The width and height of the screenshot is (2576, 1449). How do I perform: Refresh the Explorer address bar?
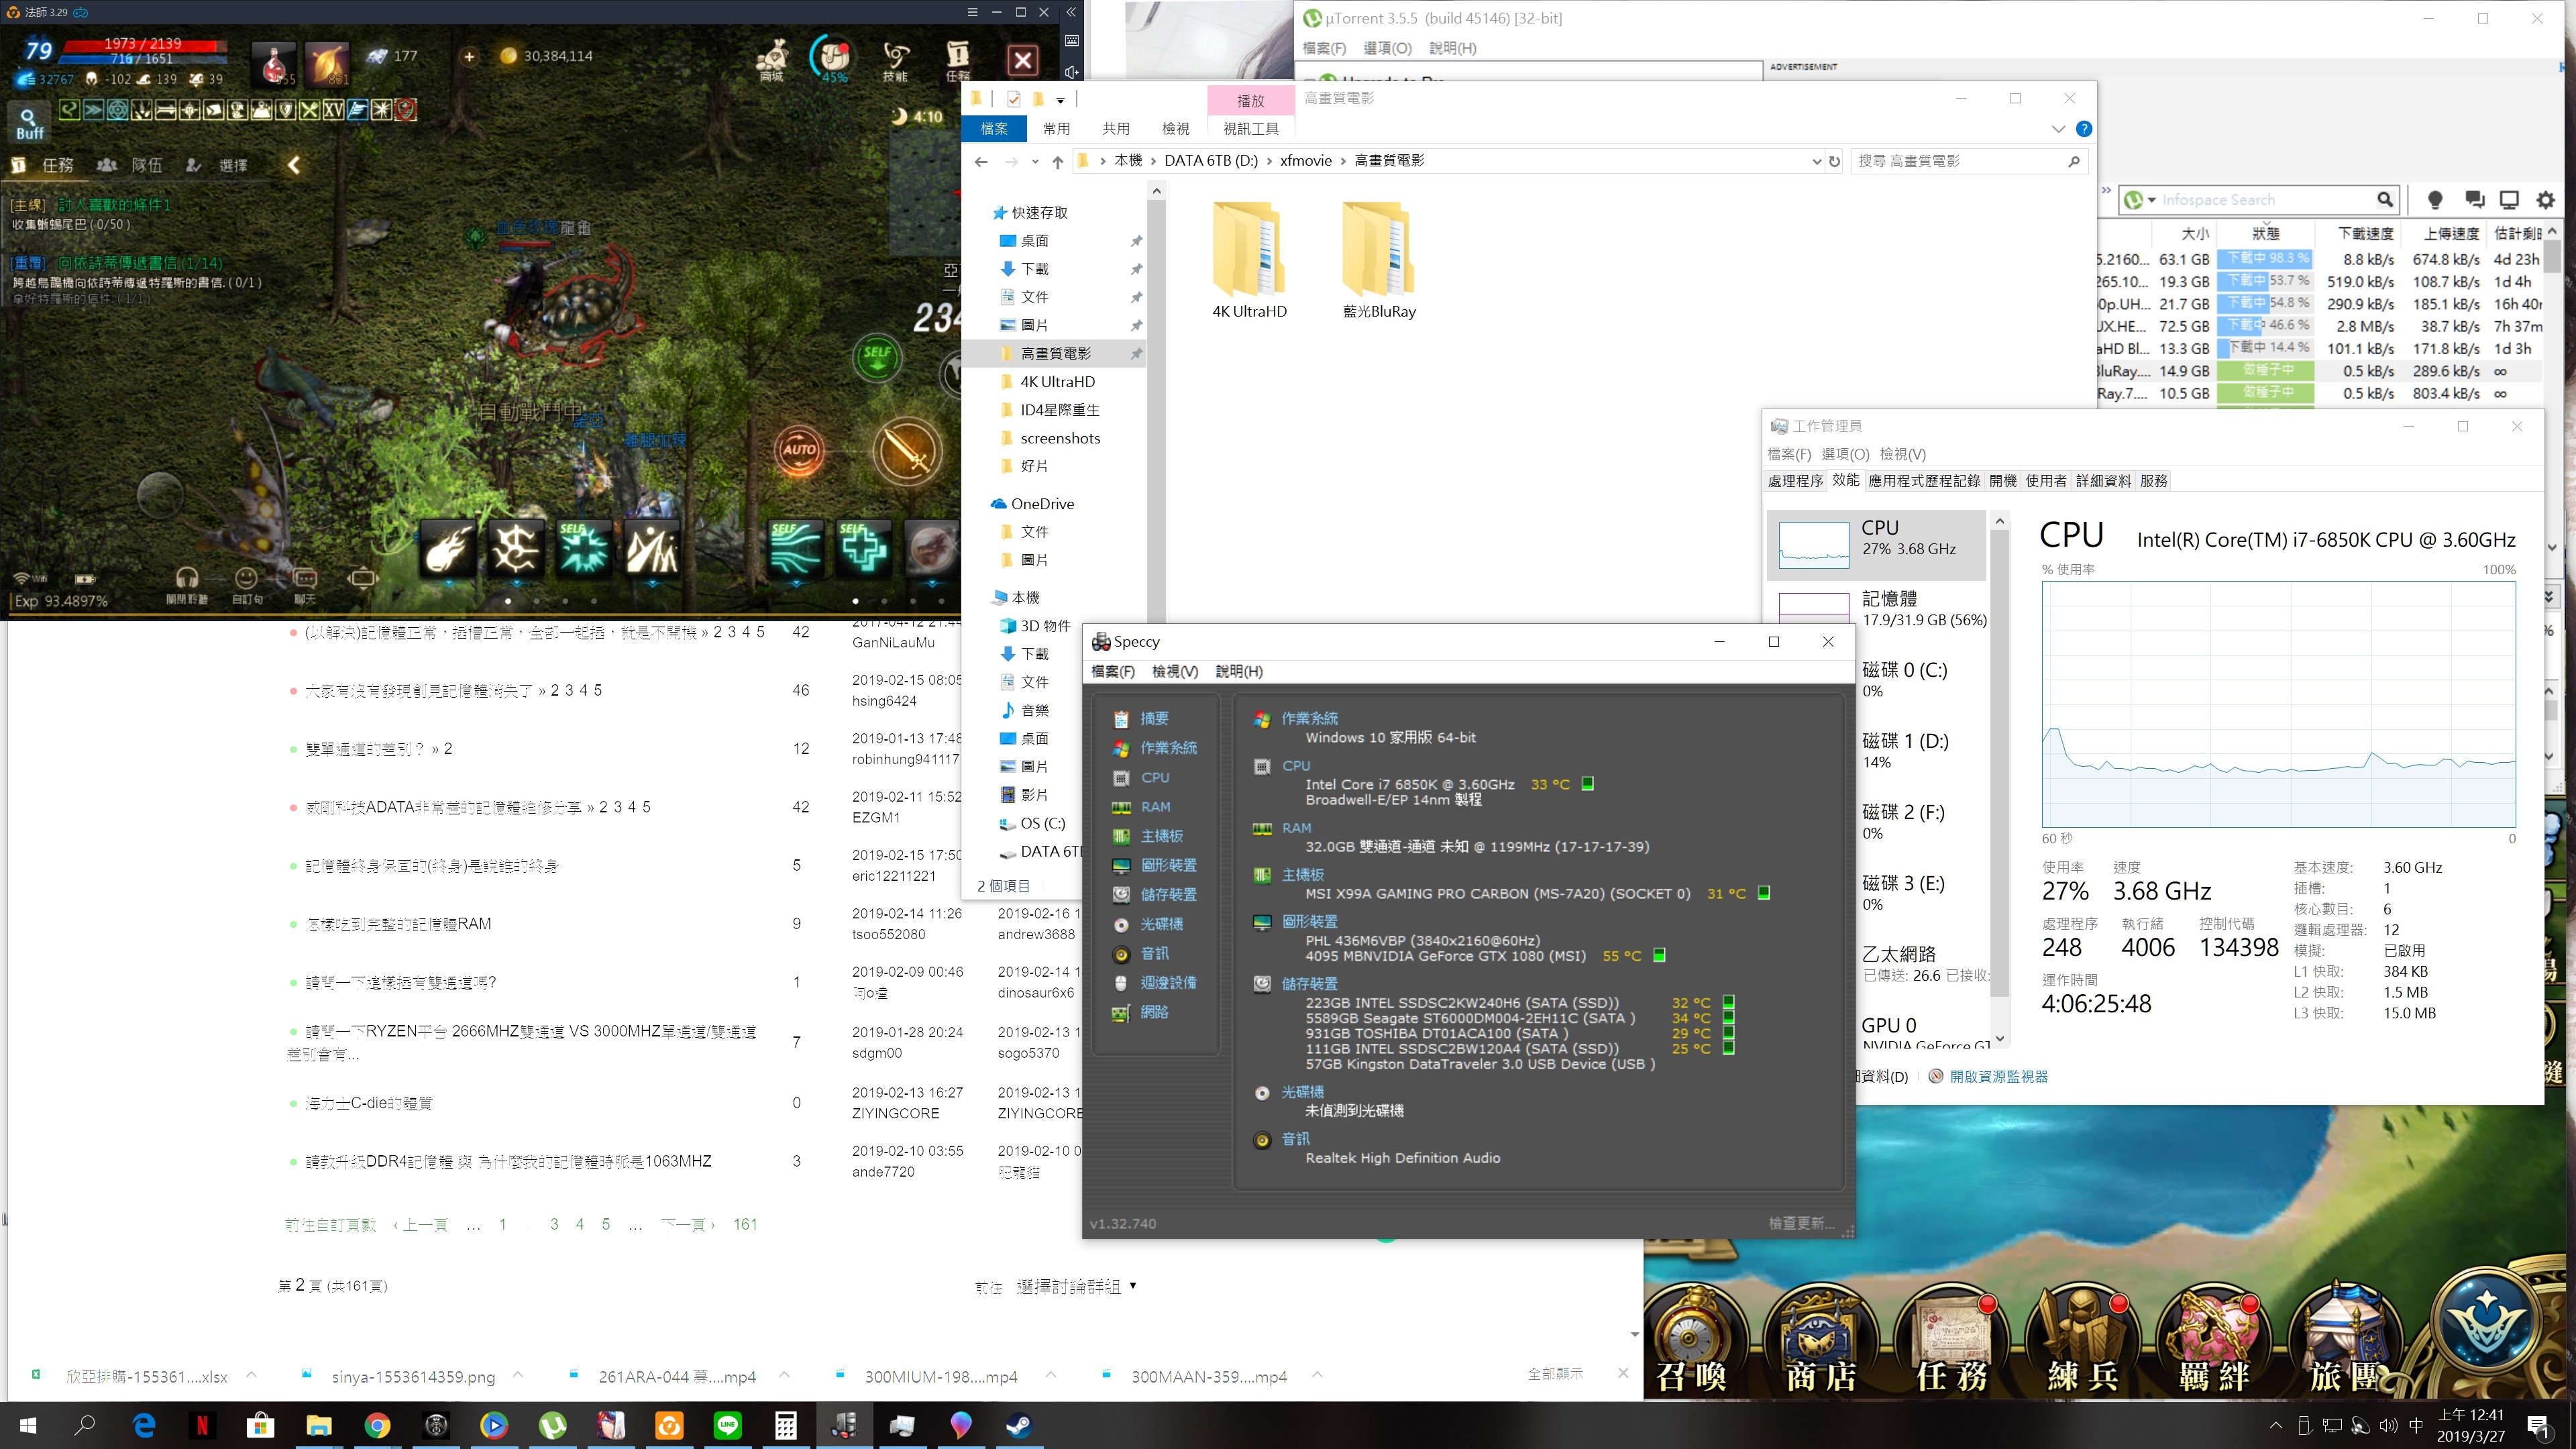pos(1835,161)
